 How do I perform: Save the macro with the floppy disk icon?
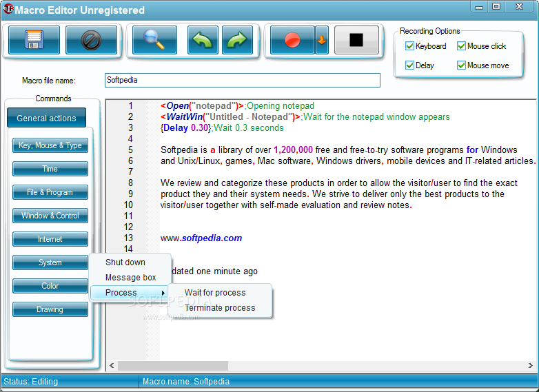[x=34, y=40]
